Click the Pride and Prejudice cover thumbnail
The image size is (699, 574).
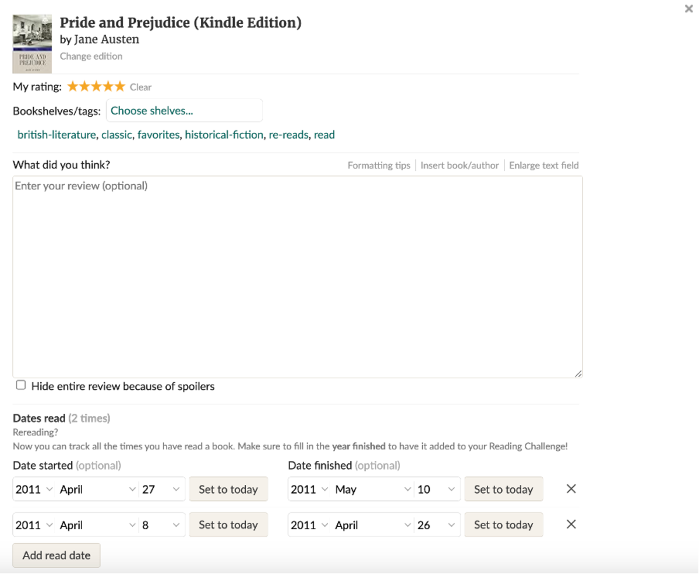click(32, 43)
